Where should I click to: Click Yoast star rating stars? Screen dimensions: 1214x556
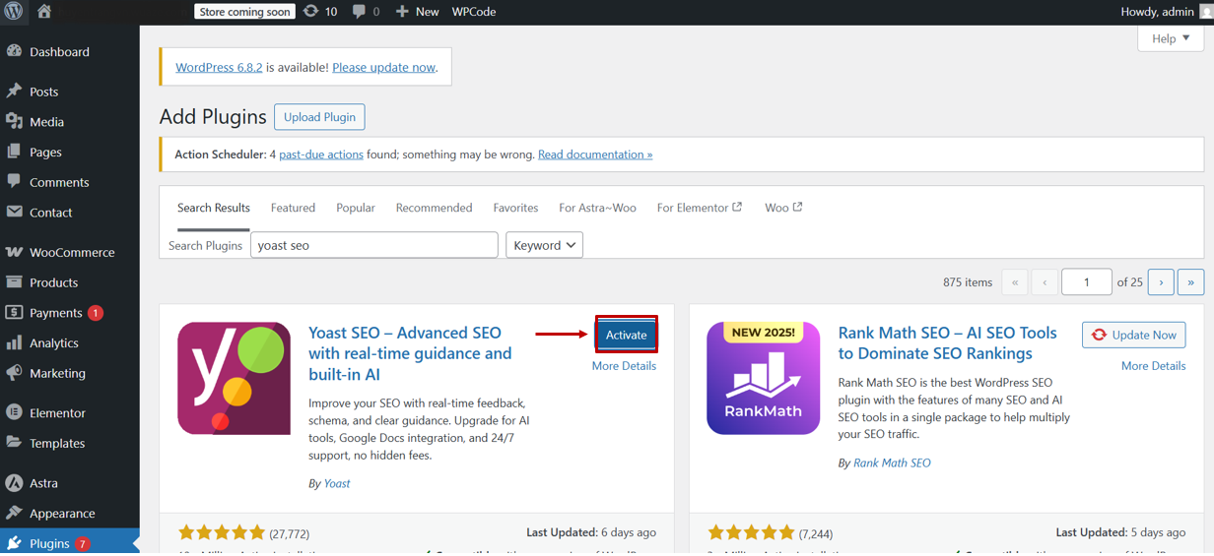pyautogui.click(x=222, y=533)
